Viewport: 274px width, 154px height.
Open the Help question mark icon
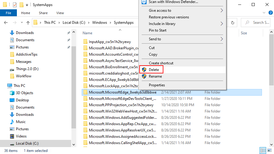(x=270, y=13)
